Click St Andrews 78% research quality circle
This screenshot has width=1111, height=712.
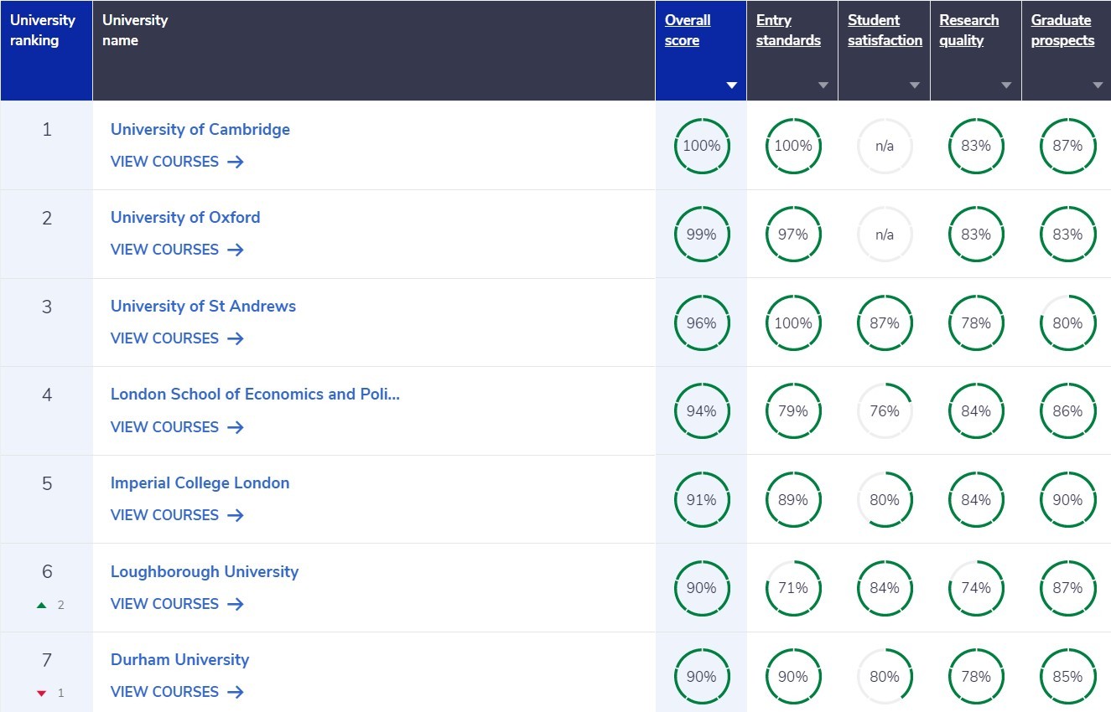tap(976, 322)
